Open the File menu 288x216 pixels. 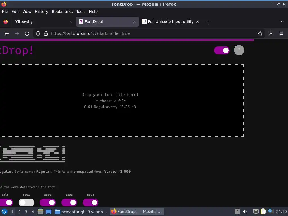[5, 12]
